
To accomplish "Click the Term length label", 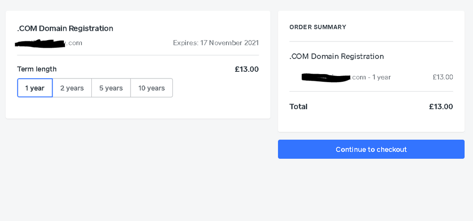I will pos(37,69).
